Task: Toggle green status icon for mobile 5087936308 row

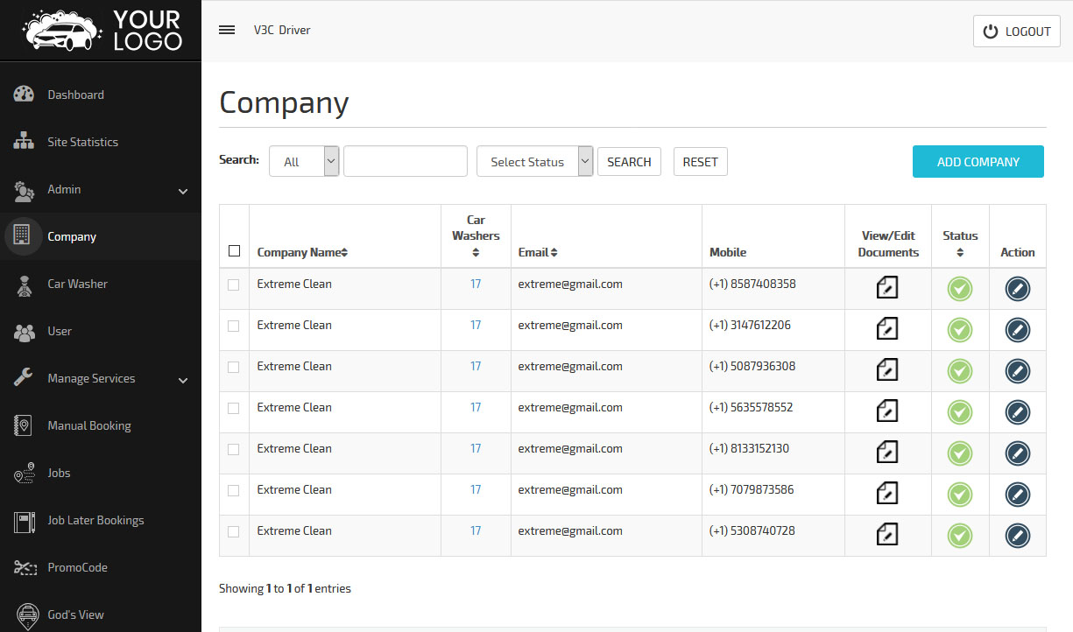Action: [960, 371]
